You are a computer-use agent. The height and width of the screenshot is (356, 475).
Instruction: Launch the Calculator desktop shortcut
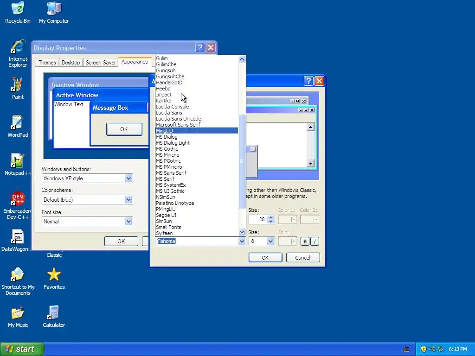tap(54, 317)
